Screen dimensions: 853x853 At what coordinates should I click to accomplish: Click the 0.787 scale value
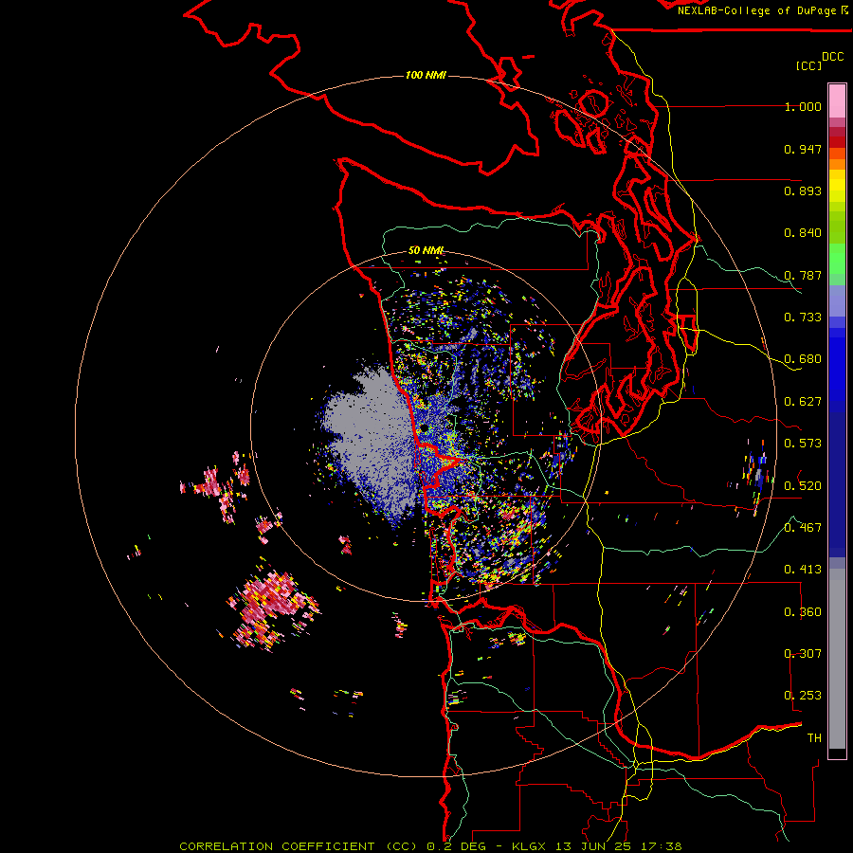coord(803,275)
